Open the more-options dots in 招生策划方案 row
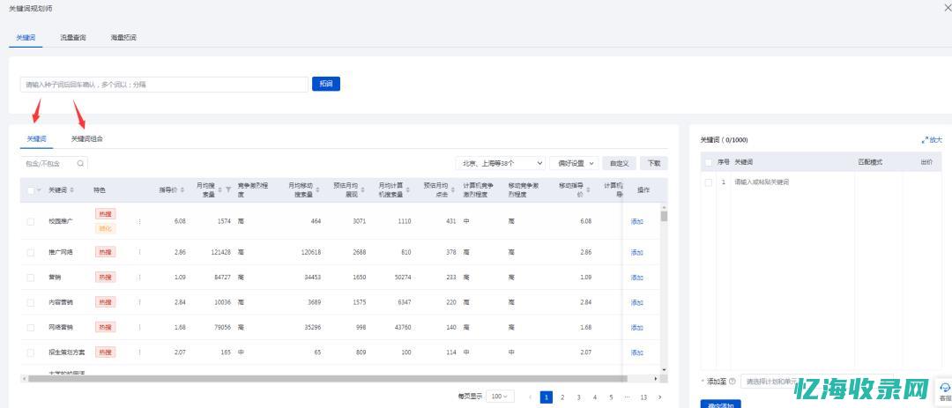The width and height of the screenshot is (952, 408). pyautogui.click(x=139, y=352)
